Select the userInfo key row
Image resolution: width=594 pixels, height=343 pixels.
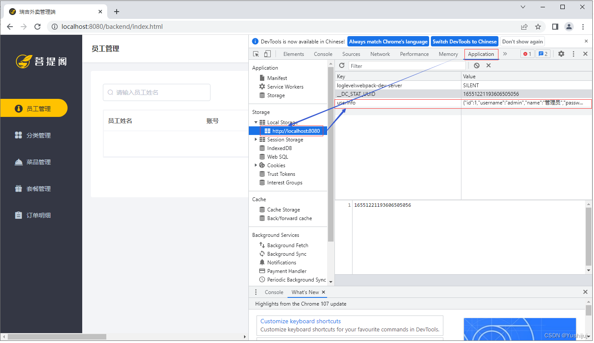tap(463, 103)
